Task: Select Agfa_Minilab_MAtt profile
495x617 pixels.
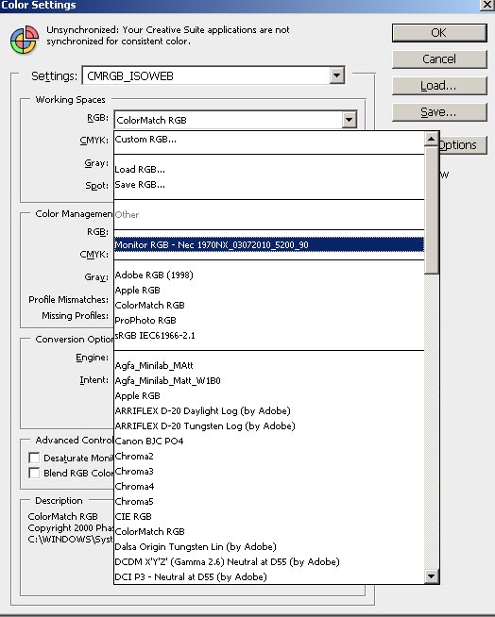Action: (x=269, y=365)
